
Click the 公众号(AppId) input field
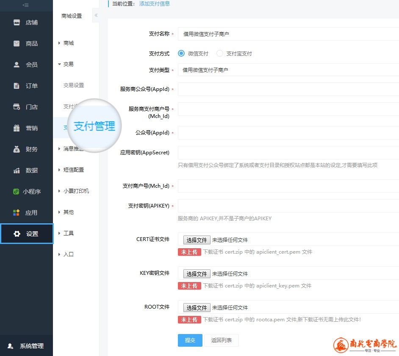(288, 133)
